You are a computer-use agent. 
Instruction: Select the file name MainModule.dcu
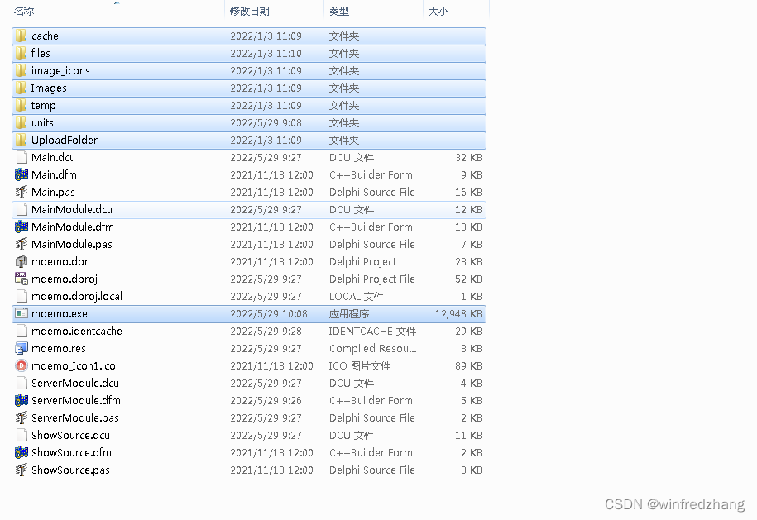(x=72, y=209)
